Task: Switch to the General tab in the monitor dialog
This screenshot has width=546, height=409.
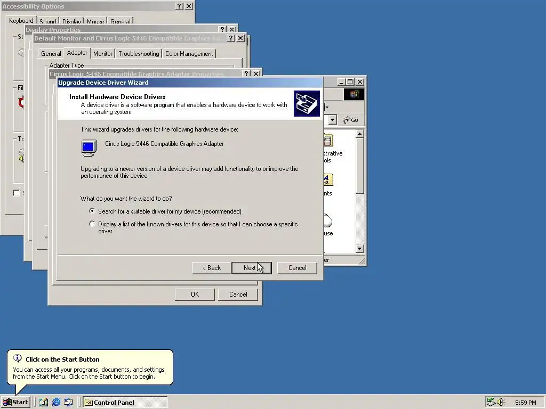Action: click(x=51, y=54)
